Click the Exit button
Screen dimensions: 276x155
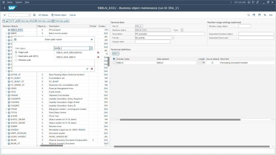[271, 15]
